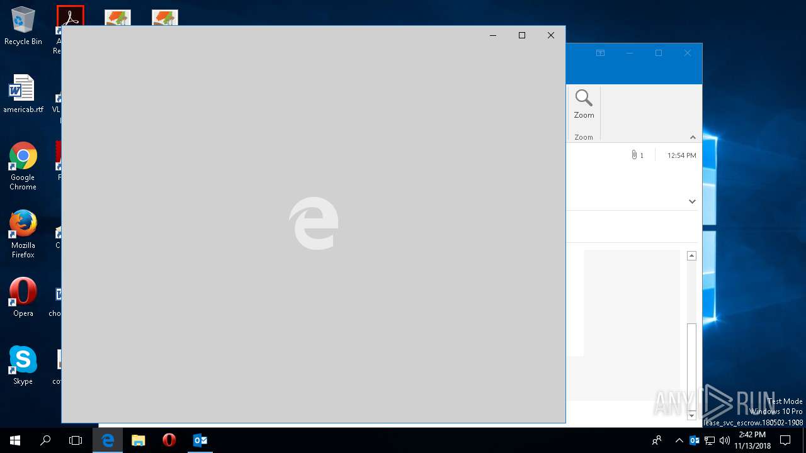The width and height of the screenshot is (806, 453).
Task: Open the volume speaker tray icon
Action: click(x=724, y=440)
